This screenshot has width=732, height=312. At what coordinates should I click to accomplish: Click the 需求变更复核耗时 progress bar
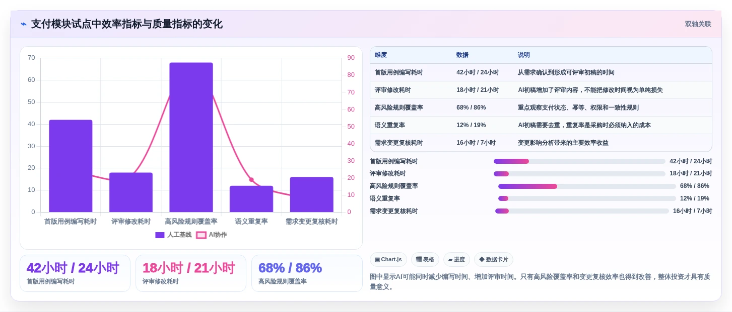(582, 211)
